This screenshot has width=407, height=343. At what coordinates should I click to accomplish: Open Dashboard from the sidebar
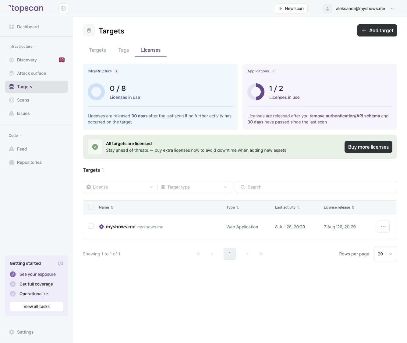pyautogui.click(x=37, y=27)
